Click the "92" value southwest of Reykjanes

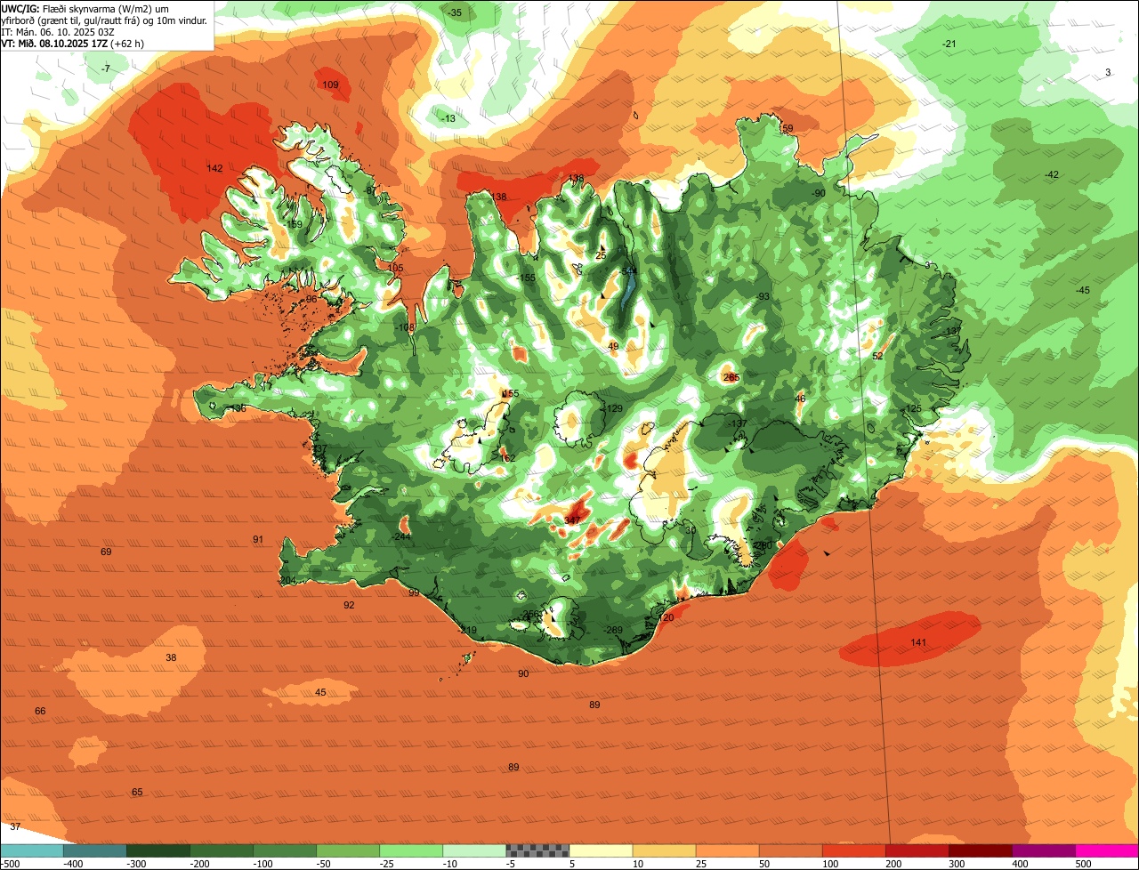[349, 605]
